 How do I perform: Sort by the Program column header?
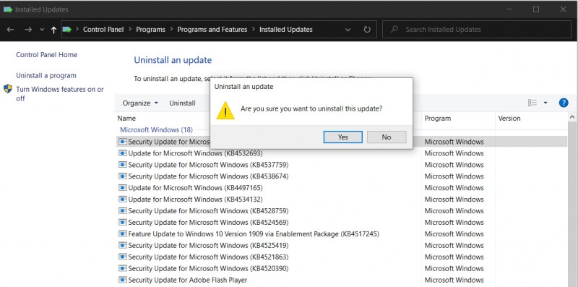point(438,119)
